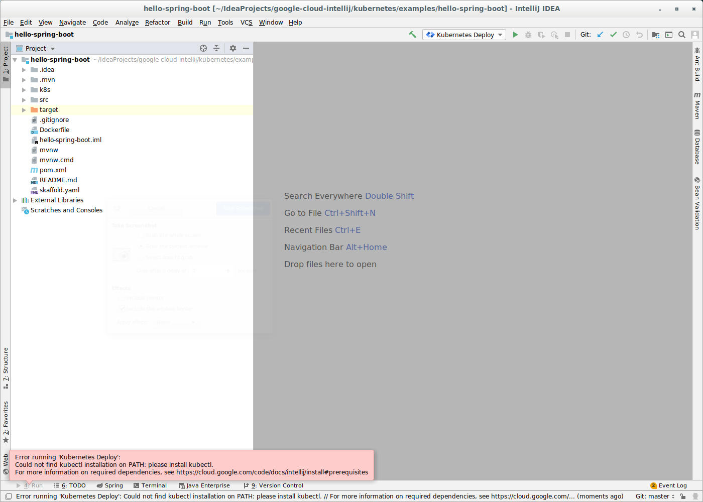The height and width of the screenshot is (502, 703).
Task: Expand the src folder in project tree
Action: tap(24, 99)
